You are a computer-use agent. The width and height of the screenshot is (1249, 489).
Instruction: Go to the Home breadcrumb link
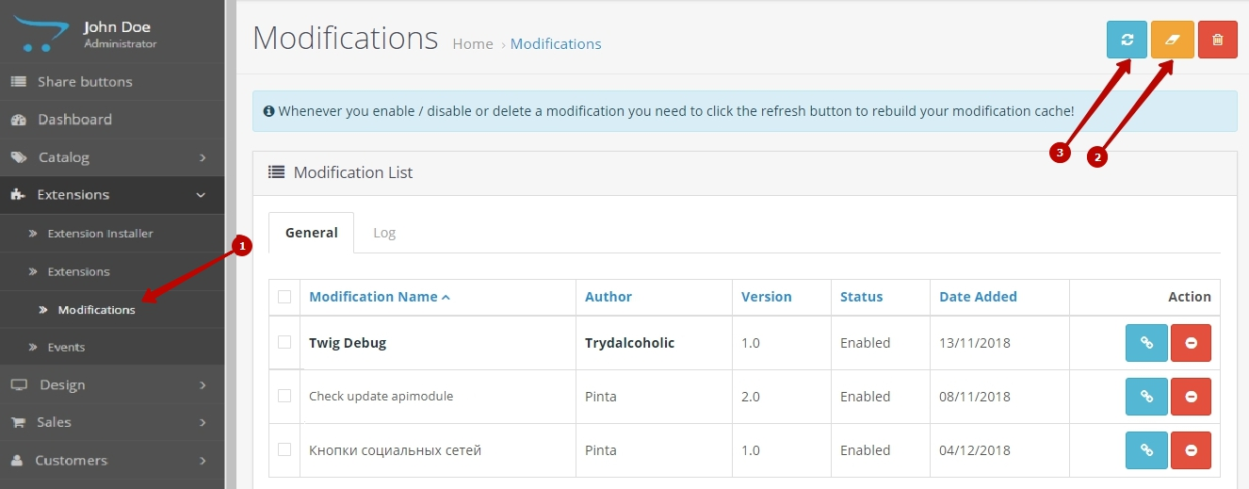click(473, 44)
